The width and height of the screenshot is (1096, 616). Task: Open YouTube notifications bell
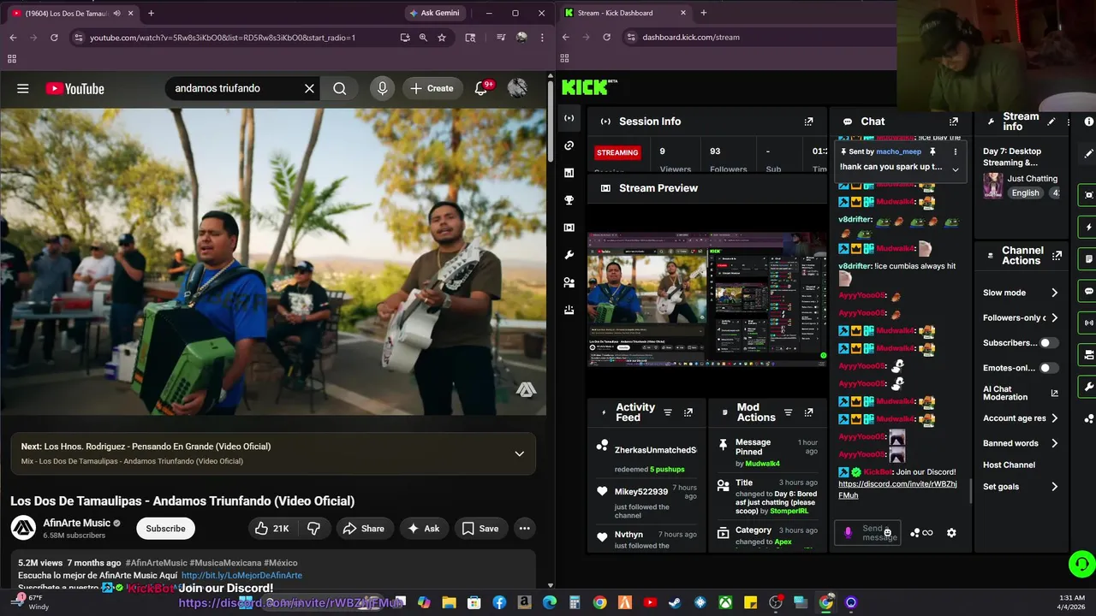pos(481,88)
